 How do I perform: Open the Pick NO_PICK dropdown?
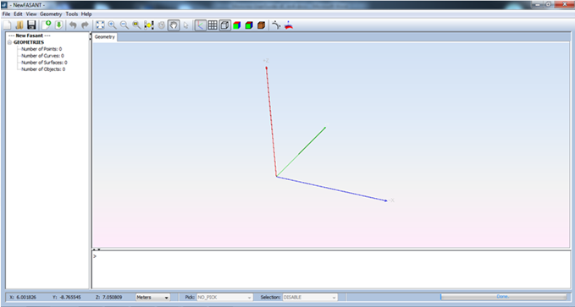(x=224, y=297)
